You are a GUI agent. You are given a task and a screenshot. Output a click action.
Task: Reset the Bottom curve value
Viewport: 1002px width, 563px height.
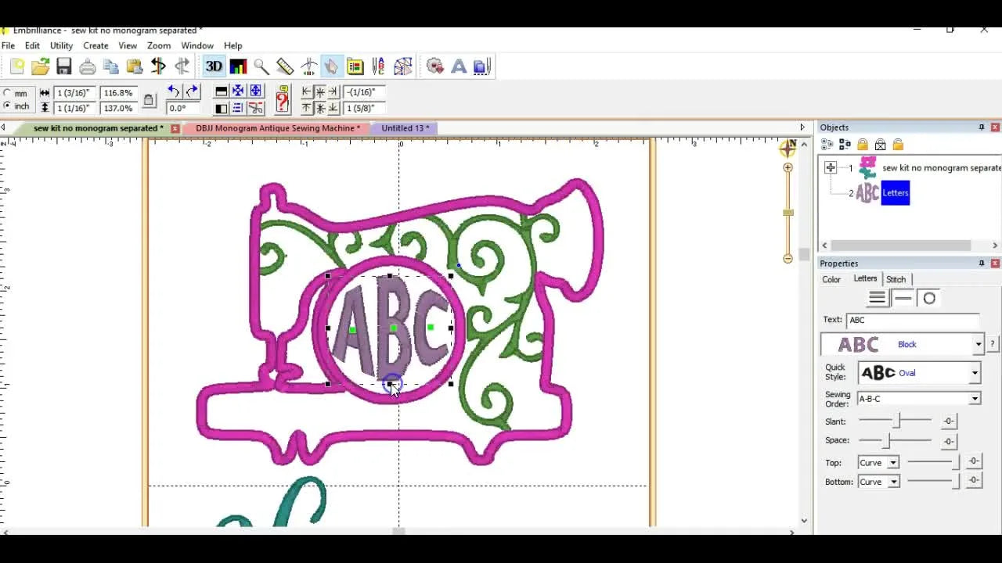pos(973,481)
